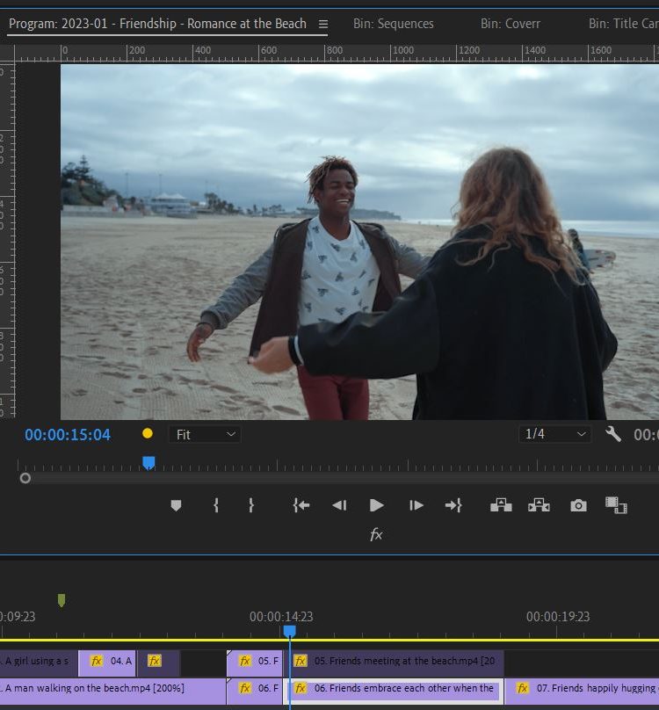Click the Comparison View button
The image size is (659, 710).
(616, 505)
